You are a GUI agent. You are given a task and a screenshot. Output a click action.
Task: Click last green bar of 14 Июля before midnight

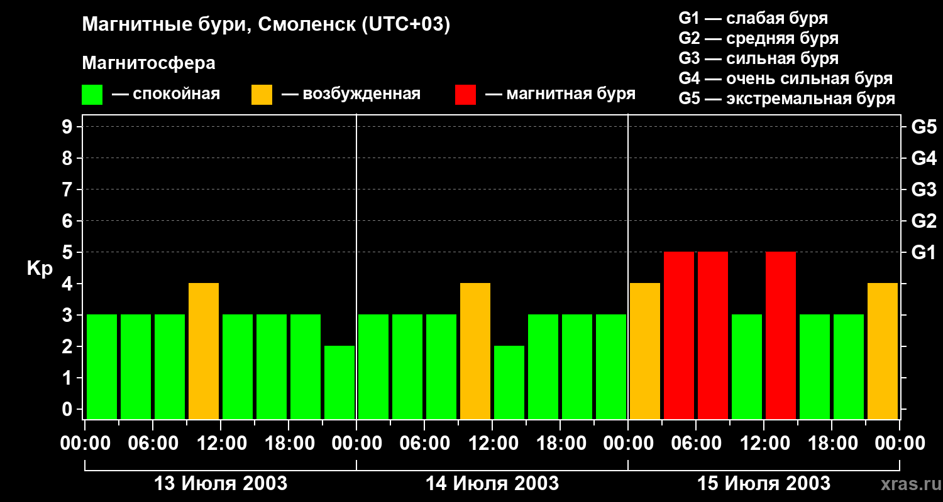pos(611,366)
